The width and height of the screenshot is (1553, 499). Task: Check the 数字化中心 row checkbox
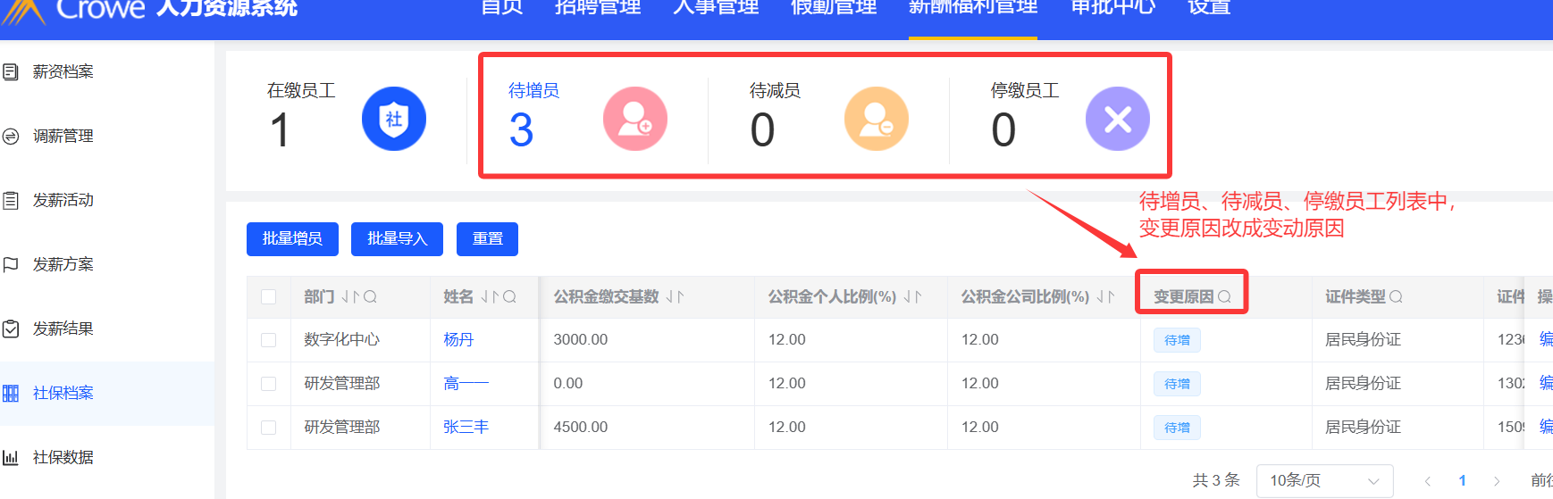268,340
